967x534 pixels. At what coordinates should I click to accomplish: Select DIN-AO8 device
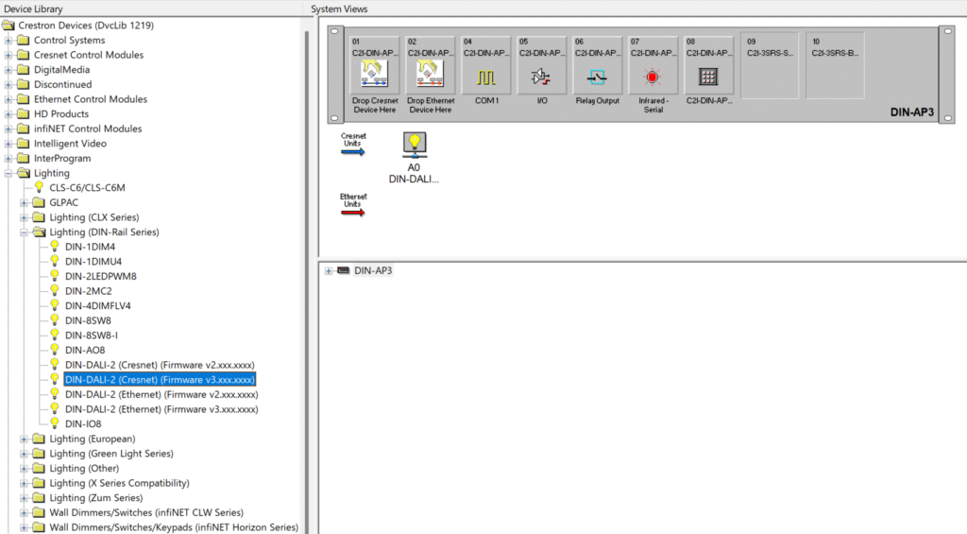coord(84,350)
